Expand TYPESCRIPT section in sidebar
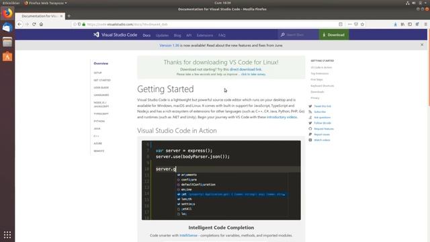This screenshot has width=430, height=242. click(101, 114)
